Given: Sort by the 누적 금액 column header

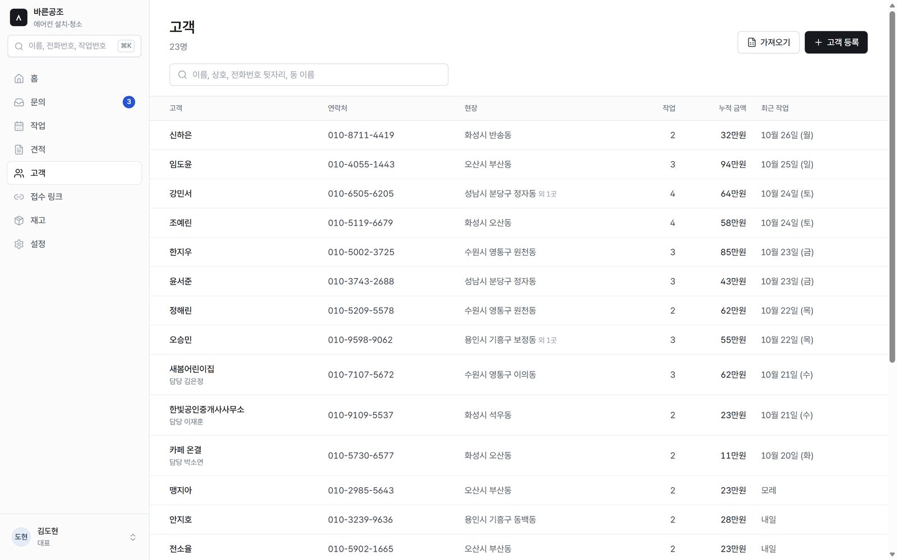Looking at the screenshot, I should tap(732, 108).
